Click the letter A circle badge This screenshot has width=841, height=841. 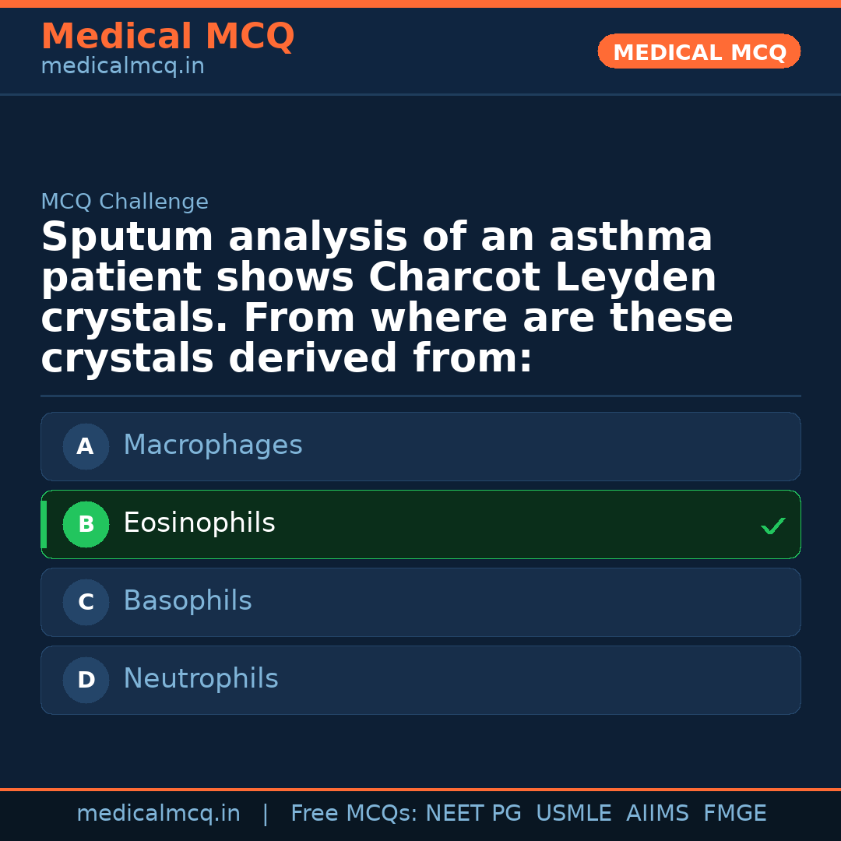point(86,447)
